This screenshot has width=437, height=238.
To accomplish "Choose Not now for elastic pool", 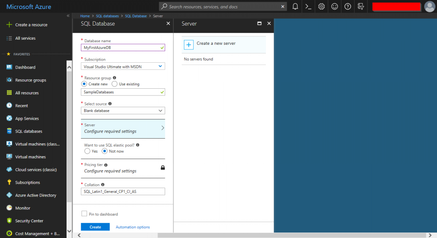I will 105,151.
